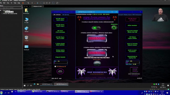Toggle the ad protection on/off switch
Image resolution: width=170 pixels, height=95 pixels.
coord(96,28)
